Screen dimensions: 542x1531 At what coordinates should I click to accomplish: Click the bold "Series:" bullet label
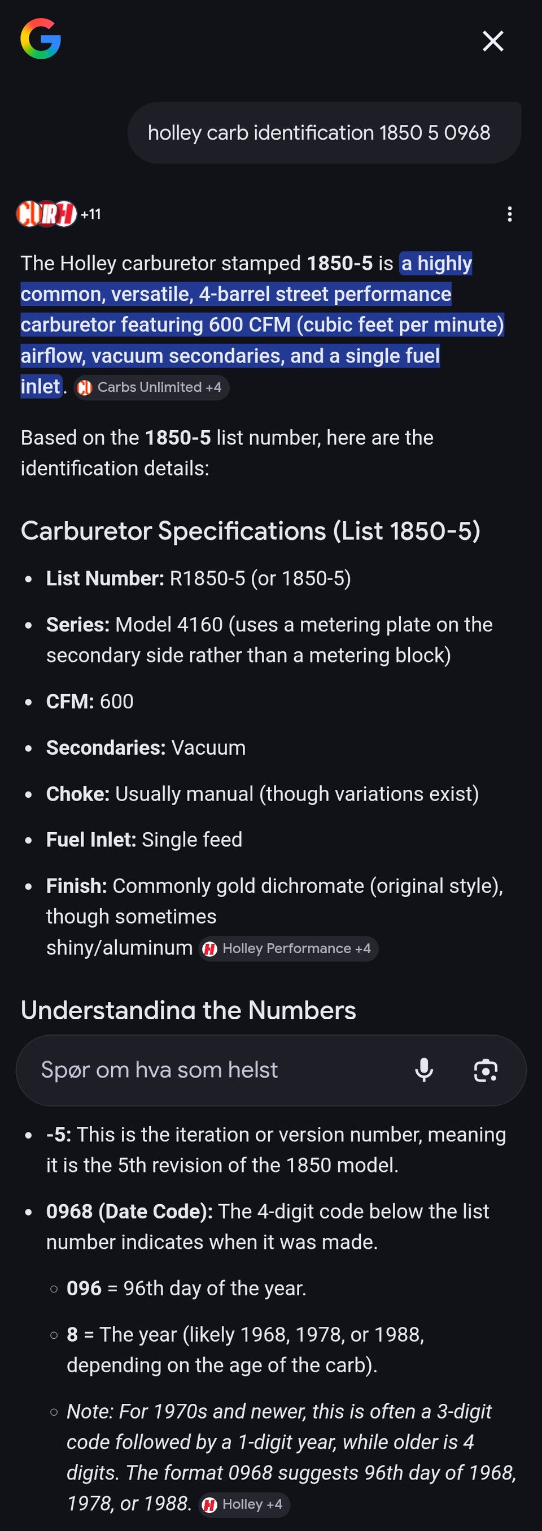tap(78, 625)
